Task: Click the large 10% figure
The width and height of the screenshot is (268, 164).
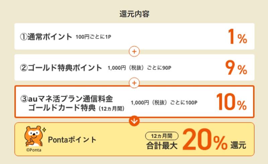Action: coord(231,102)
